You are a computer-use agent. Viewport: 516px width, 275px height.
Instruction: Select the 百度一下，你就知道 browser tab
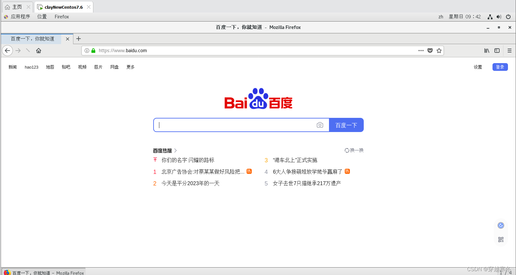(33, 39)
